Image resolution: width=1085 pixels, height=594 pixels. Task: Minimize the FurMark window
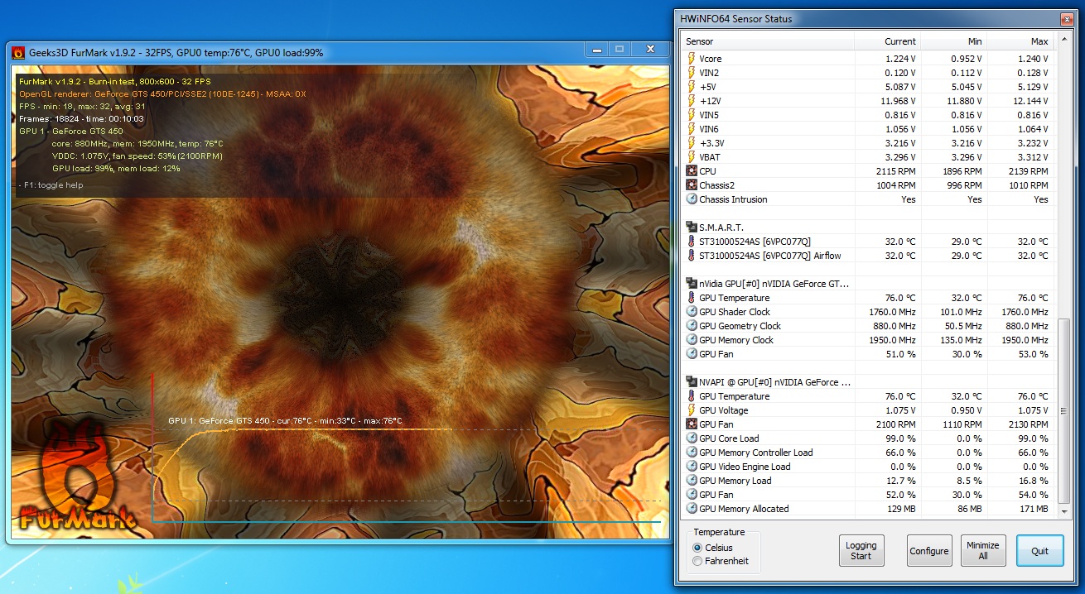[x=597, y=50]
